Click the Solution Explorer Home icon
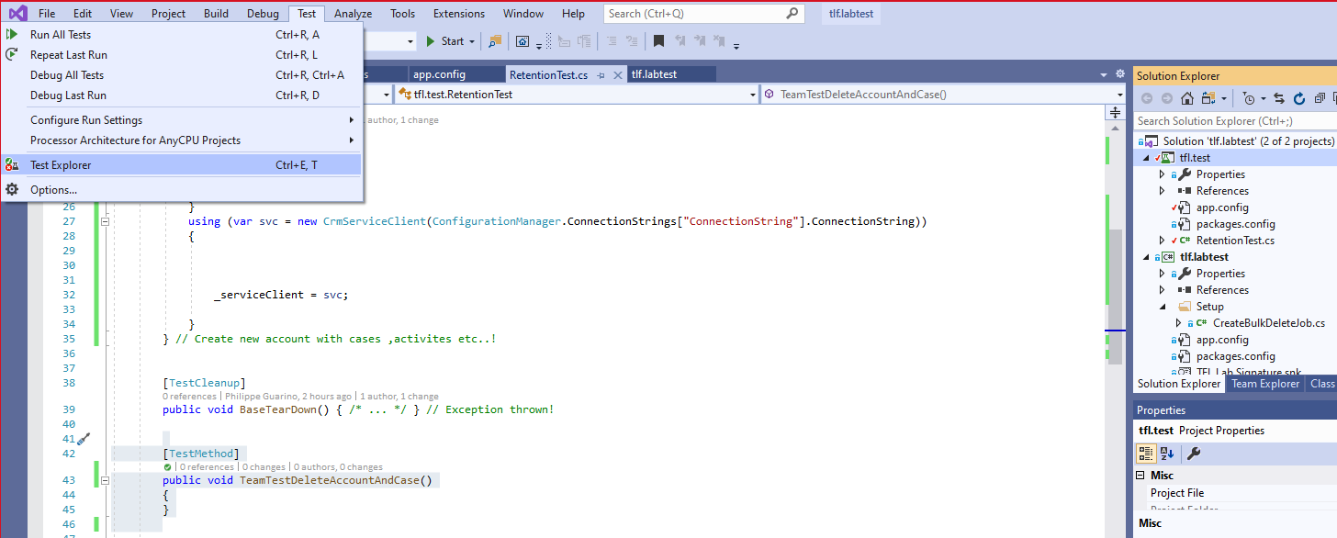Viewport: 1337px width, 538px height. [x=1187, y=98]
